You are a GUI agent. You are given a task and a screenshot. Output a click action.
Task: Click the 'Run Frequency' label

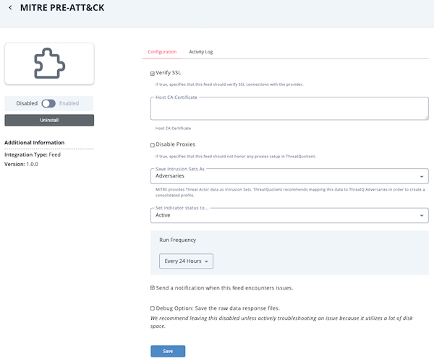[x=178, y=240]
